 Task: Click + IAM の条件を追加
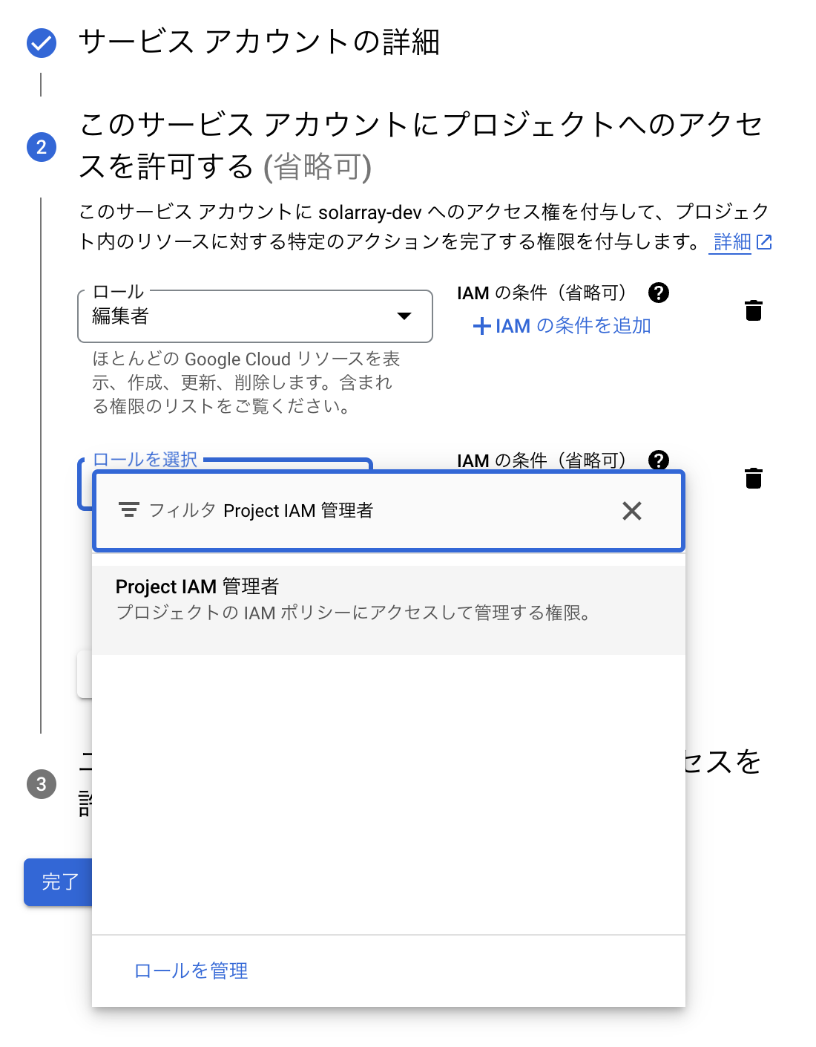pos(562,326)
